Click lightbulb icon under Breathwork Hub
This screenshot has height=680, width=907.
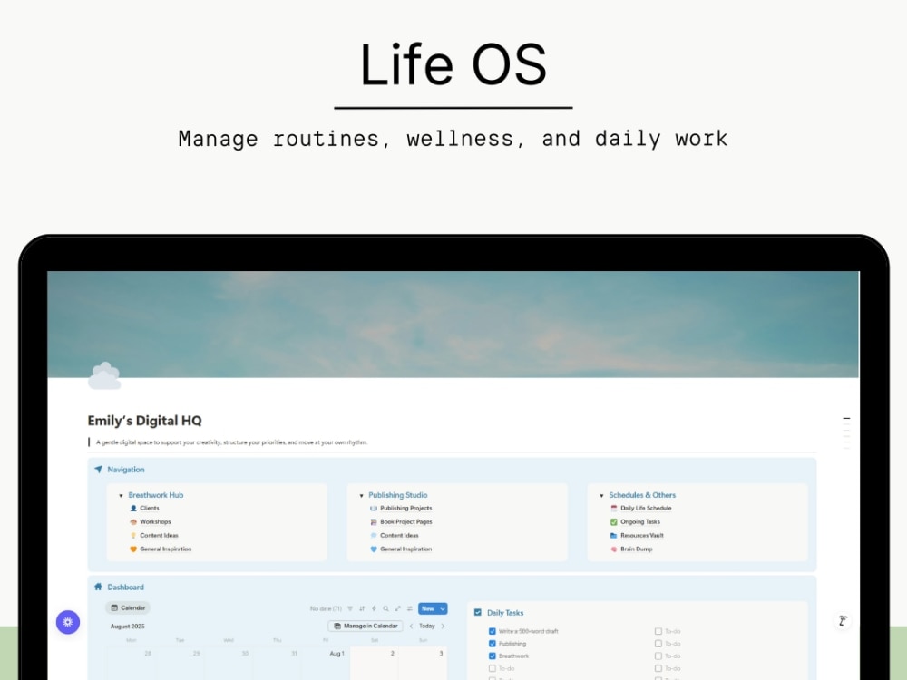click(133, 536)
